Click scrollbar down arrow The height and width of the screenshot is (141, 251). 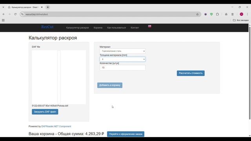(x=250, y=136)
